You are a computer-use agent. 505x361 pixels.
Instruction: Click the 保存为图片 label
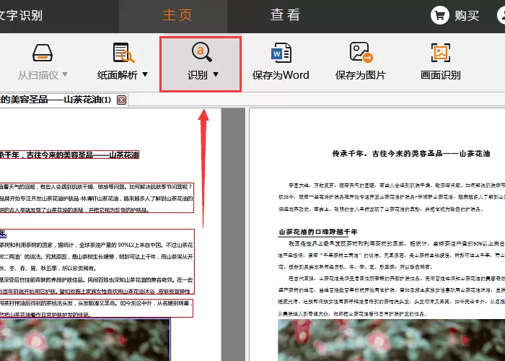click(361, 75)
